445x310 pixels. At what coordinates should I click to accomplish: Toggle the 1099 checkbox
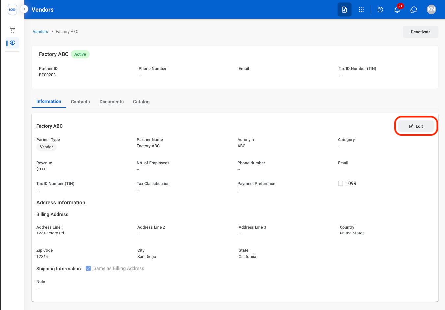[341, 183]
